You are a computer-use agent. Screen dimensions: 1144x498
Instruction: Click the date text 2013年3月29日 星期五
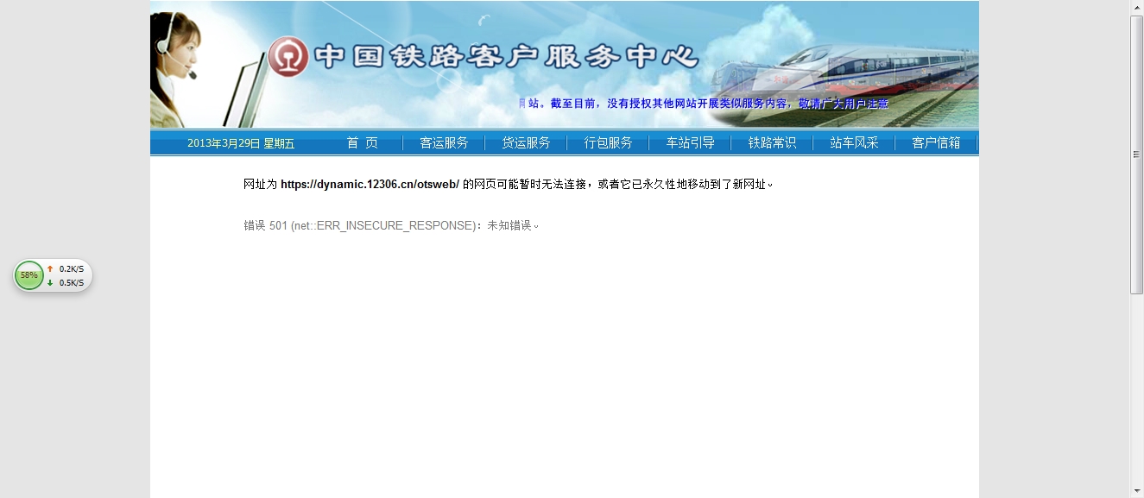pyautogui.click(x=241, y=143)
